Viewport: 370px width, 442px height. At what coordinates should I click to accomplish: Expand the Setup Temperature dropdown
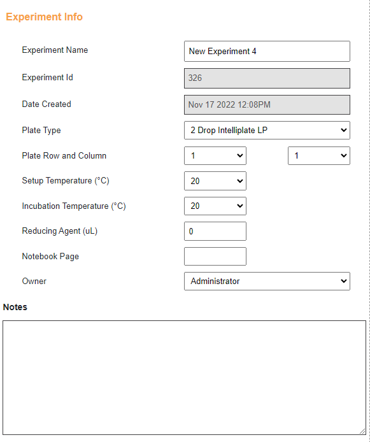coord(215,181)
